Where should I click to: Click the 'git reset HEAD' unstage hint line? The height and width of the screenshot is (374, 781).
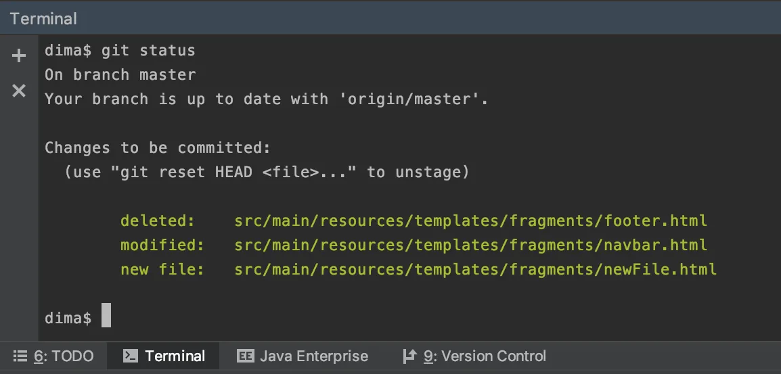point(267,172)
